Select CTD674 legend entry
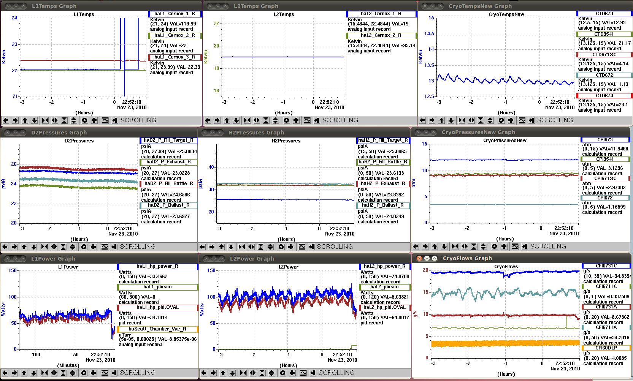Image resolution: width=633 pixels, height=381 pixels. 604,96
